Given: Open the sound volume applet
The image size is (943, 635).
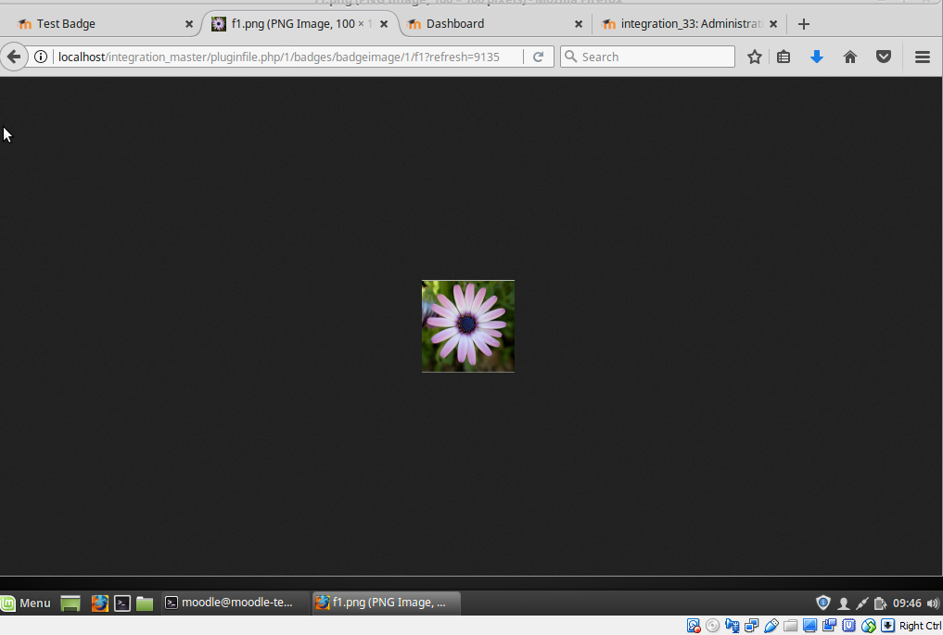Looking at the screenshot, I should [933, 603].
